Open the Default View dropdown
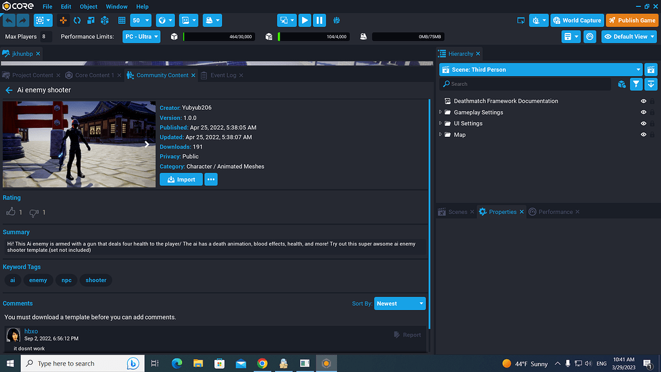 coord(629,37)
